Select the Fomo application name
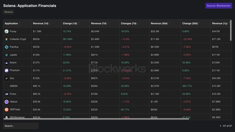 click(x=13, y=94)
